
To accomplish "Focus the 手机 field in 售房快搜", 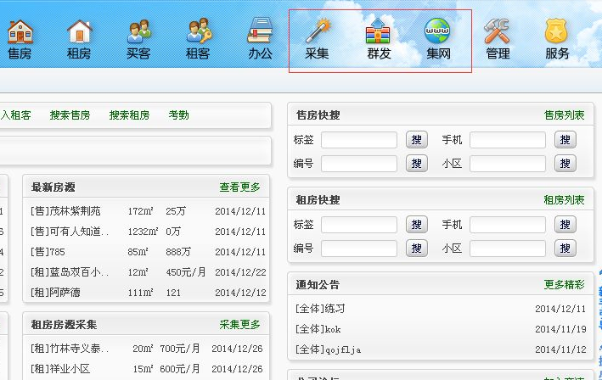I will (x=508, y=140).
